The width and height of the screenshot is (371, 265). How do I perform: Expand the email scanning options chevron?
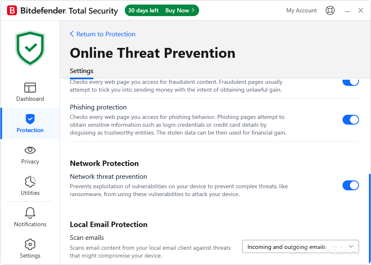tap(352, 246)
